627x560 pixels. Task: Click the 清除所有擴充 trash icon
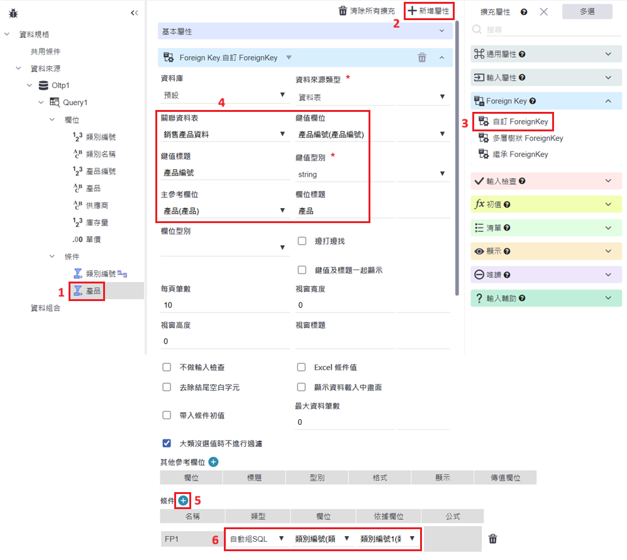click(x=343, y=11)
